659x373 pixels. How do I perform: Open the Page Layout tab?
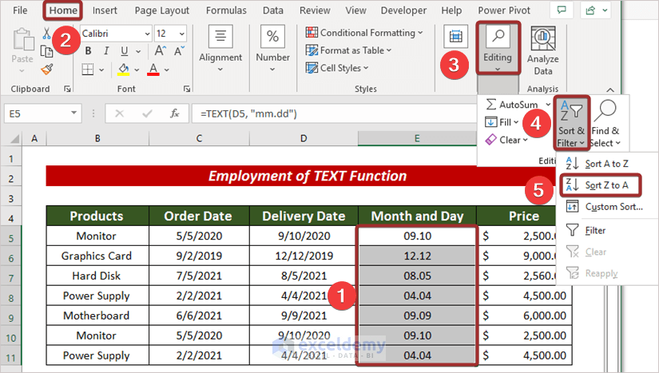pos(161,10)
